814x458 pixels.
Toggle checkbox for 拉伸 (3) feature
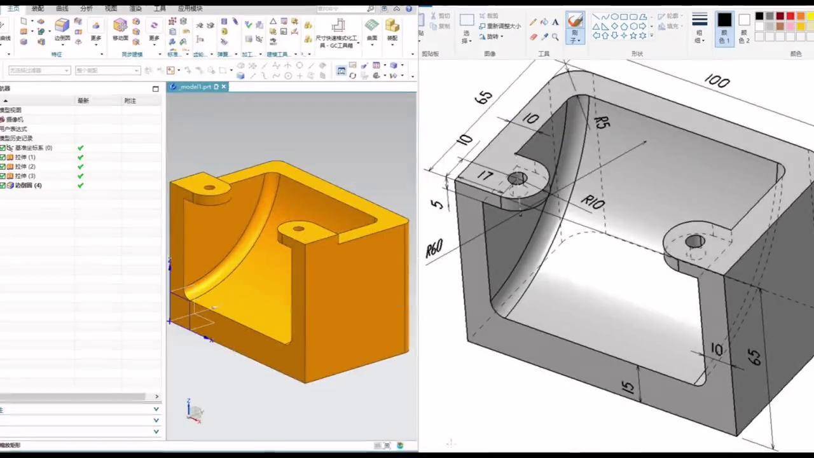coord(3,176)
